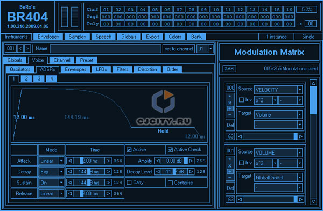This screenshot has width=323, height=211.
Task: Click the set to channel button
Action: (179, 49)
